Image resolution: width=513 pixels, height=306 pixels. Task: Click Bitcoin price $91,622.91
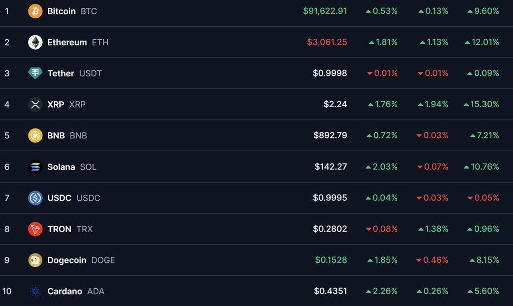tap(325, 11)
